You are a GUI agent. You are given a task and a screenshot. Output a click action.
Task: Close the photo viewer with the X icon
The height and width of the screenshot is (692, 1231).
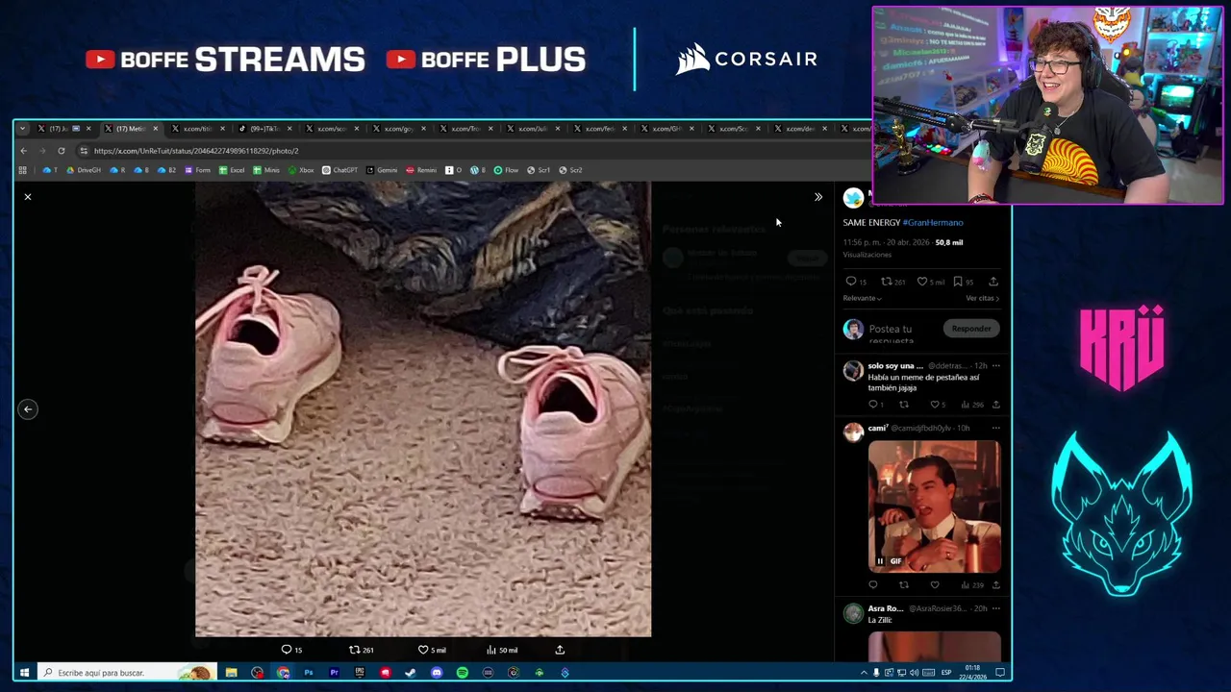28,197
